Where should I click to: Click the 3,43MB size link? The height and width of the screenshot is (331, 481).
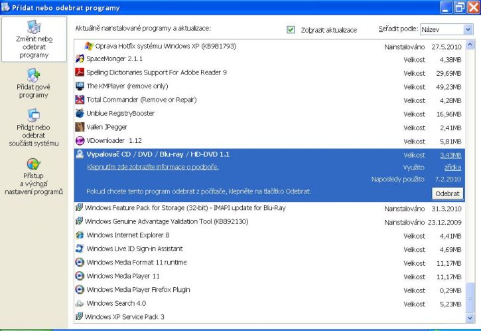(x=450, y=156)
